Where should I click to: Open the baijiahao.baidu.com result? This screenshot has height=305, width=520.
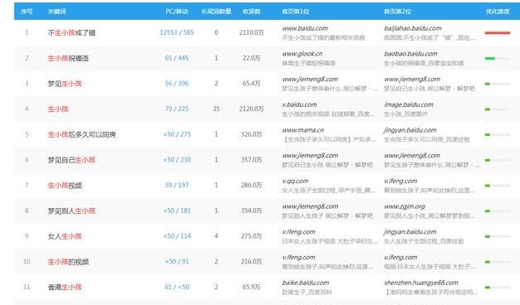[413, 28]
